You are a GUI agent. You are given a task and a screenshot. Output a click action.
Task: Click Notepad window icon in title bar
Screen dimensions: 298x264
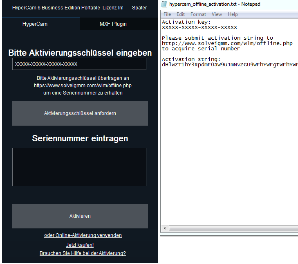click(164, 4)
